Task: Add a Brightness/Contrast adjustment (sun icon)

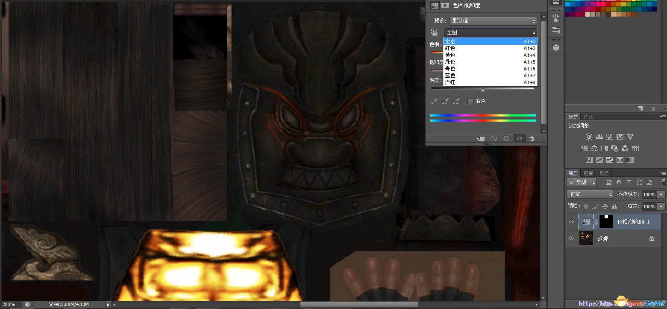Action: pyautogui.click(x=589, y=137)
